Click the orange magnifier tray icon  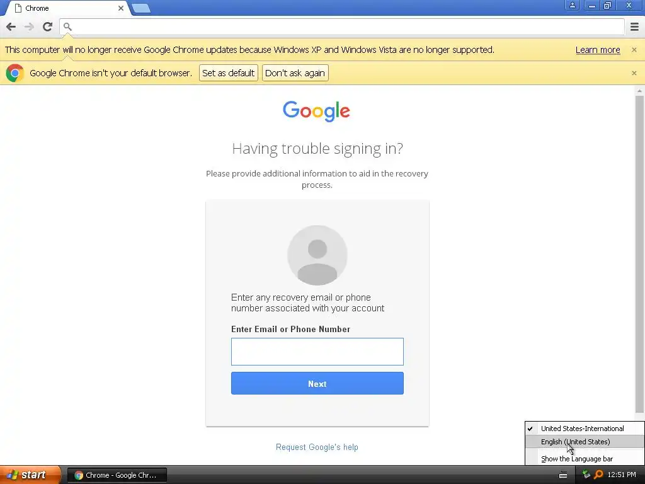[x=598, y=475]
